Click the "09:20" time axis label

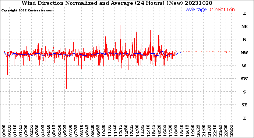click(93, 131)
